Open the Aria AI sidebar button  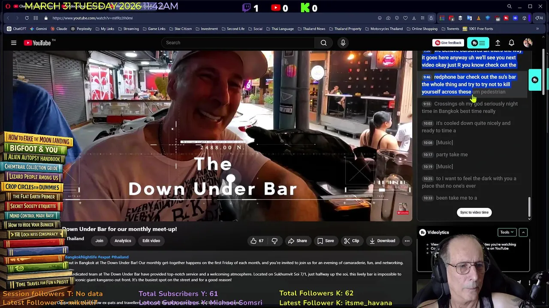(x=540, y=18)
